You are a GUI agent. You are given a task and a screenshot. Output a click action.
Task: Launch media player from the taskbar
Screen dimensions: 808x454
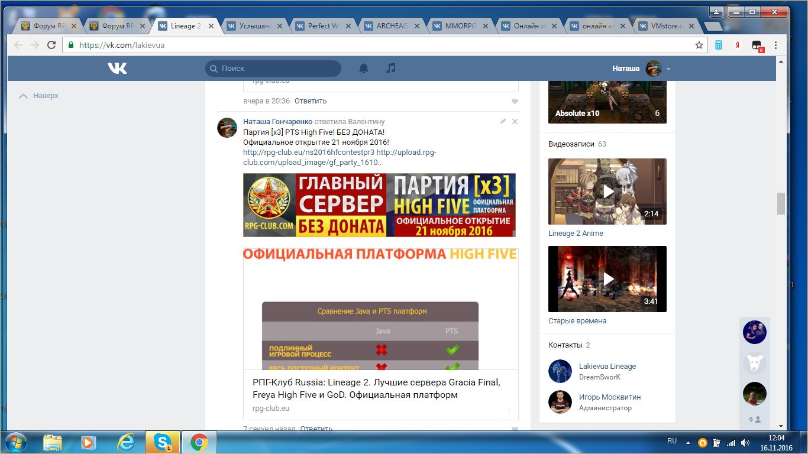88,442
